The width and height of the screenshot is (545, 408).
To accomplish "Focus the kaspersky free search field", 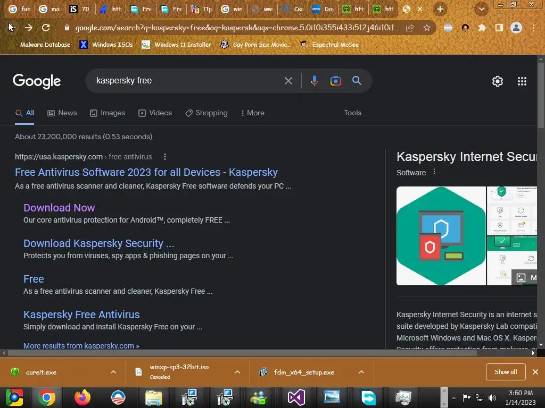I will 188,81.
